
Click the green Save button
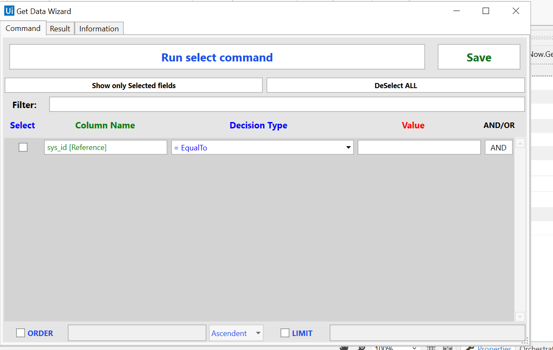pyautogui.click(x=479, y=57)
